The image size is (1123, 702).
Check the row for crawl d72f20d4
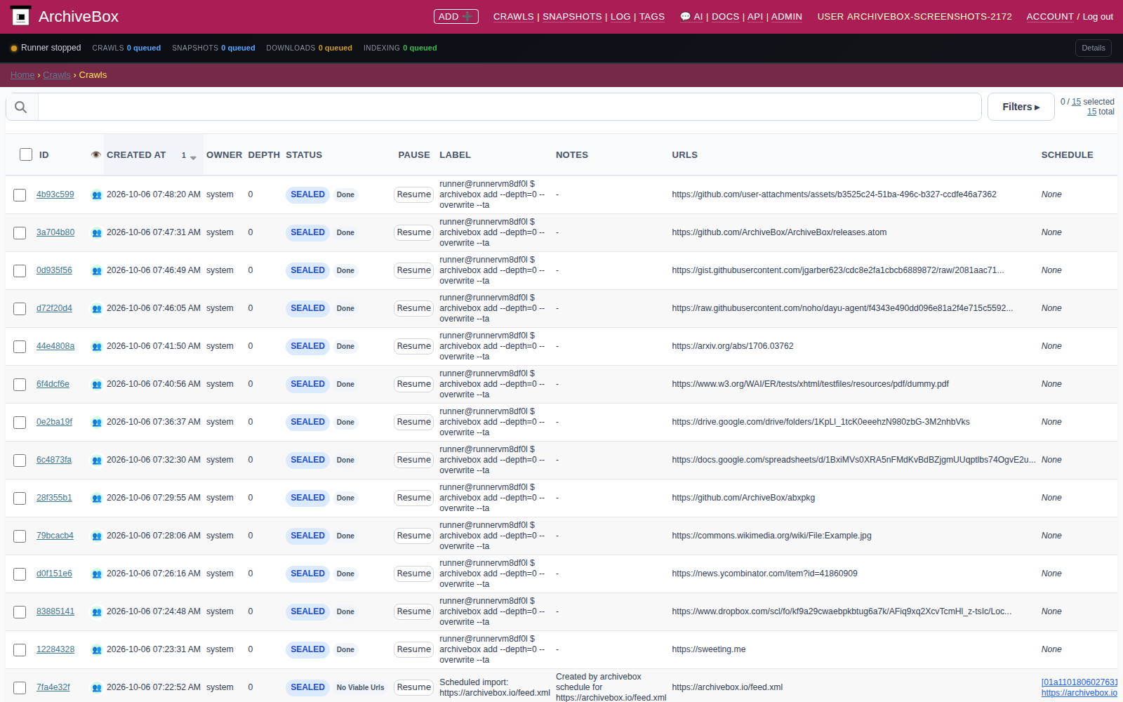point(20,309)
